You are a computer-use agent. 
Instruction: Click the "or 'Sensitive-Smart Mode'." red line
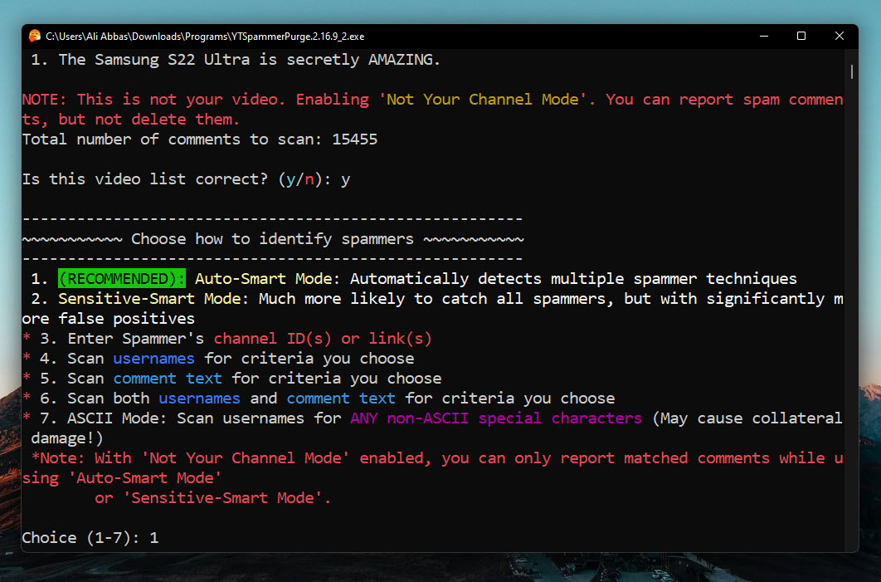click(x=213, y=498)
